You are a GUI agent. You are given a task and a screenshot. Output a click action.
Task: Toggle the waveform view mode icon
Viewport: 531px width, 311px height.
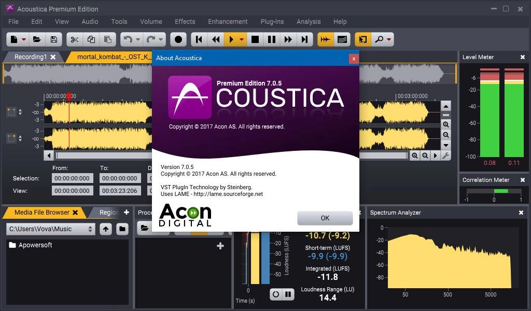pos(326,39)
